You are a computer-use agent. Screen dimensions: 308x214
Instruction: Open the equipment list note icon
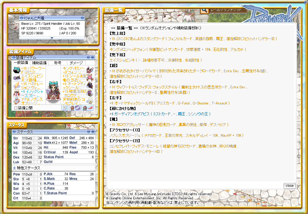(65, 108)
